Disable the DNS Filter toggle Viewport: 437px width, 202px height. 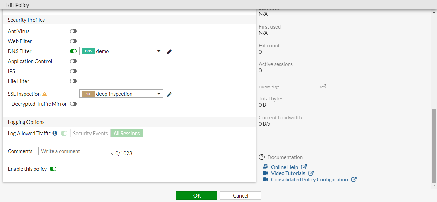point(73,51)
